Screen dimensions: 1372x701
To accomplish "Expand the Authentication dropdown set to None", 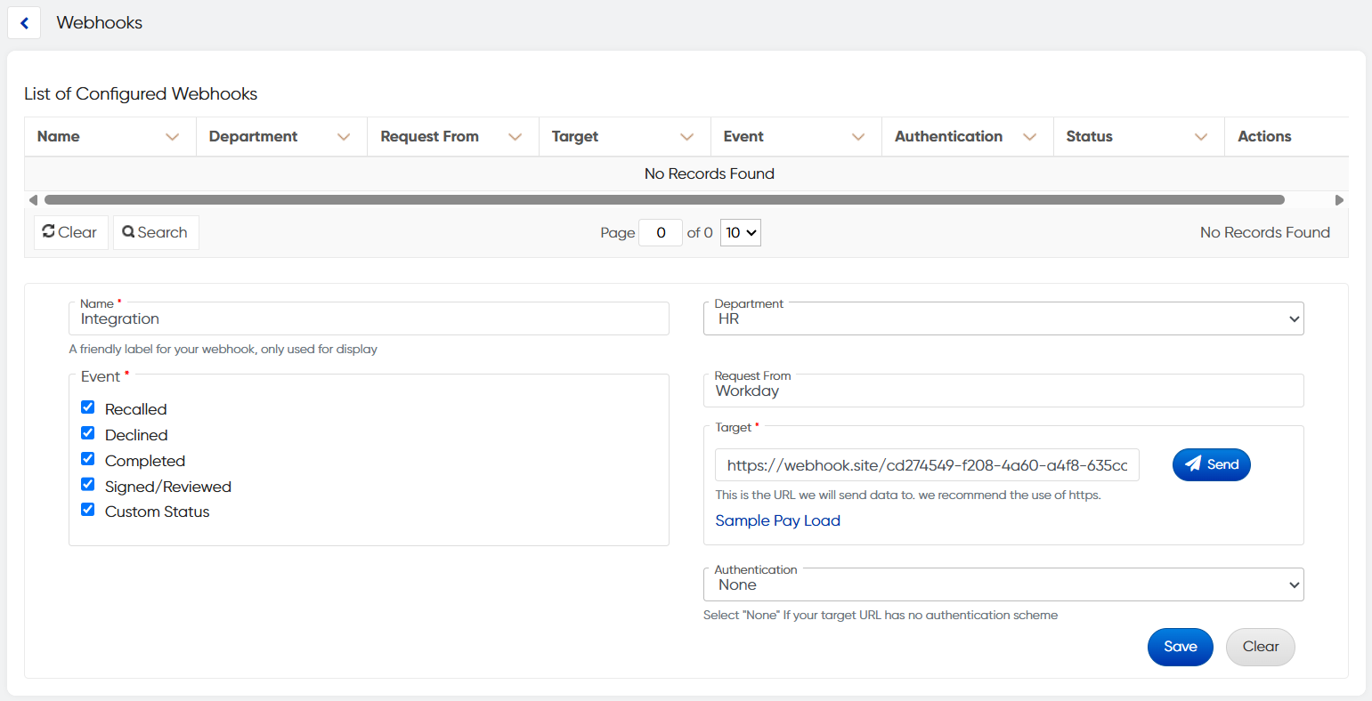I will pos(1003,584).
